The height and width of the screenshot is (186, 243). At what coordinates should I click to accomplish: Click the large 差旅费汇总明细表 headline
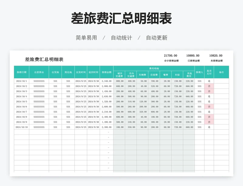pos(121,19)
